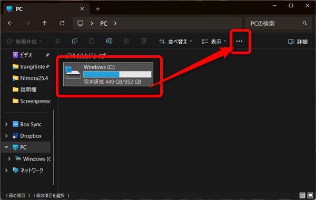Click the 1 個の項目を選択 status text
The image size is (316, 200).
[48, 195]
